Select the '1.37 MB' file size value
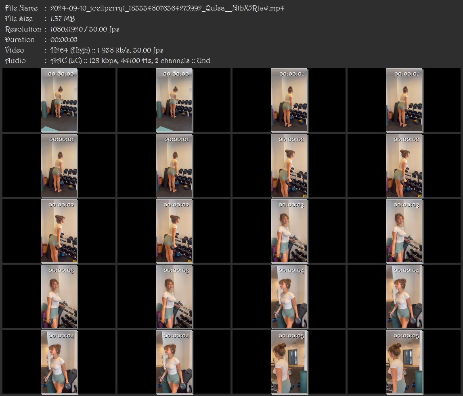Screen dimensions: 463x396 point(63,19)
